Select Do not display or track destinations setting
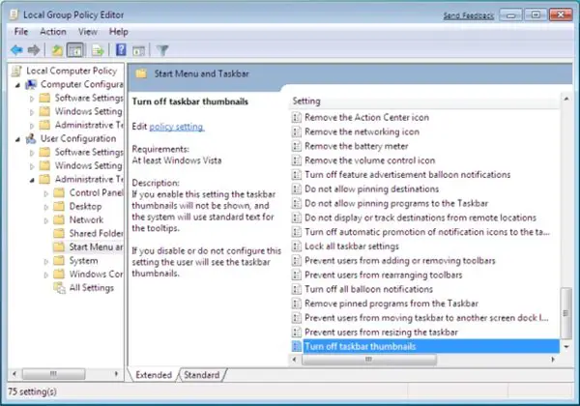 (420, 217)
